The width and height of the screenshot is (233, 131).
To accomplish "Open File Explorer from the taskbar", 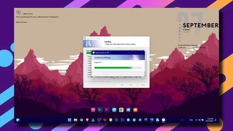I will point(75,120).
